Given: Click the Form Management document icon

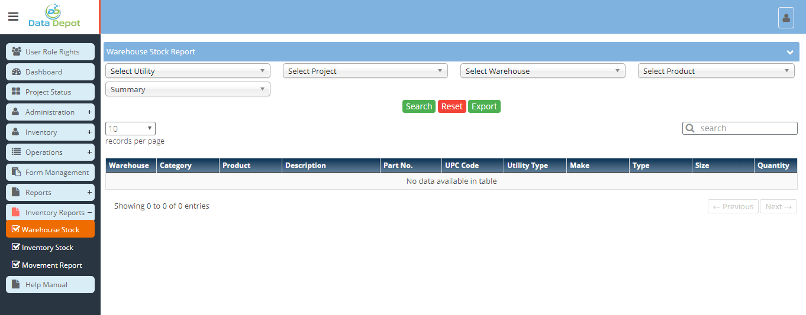Looking at the screenshot, I should (x=17, y=172).
